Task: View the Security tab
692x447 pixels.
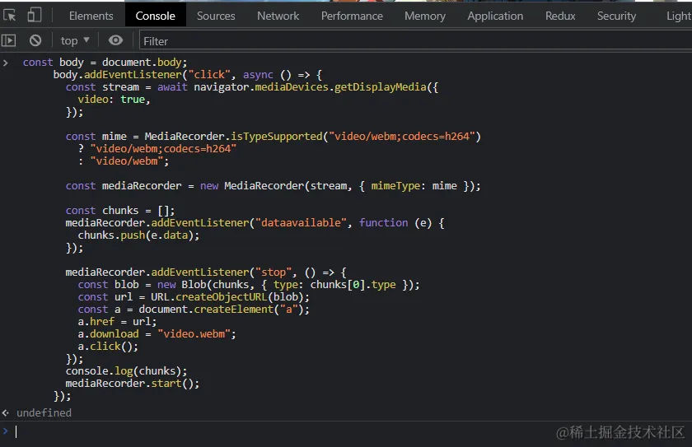Action: (616, 16)
